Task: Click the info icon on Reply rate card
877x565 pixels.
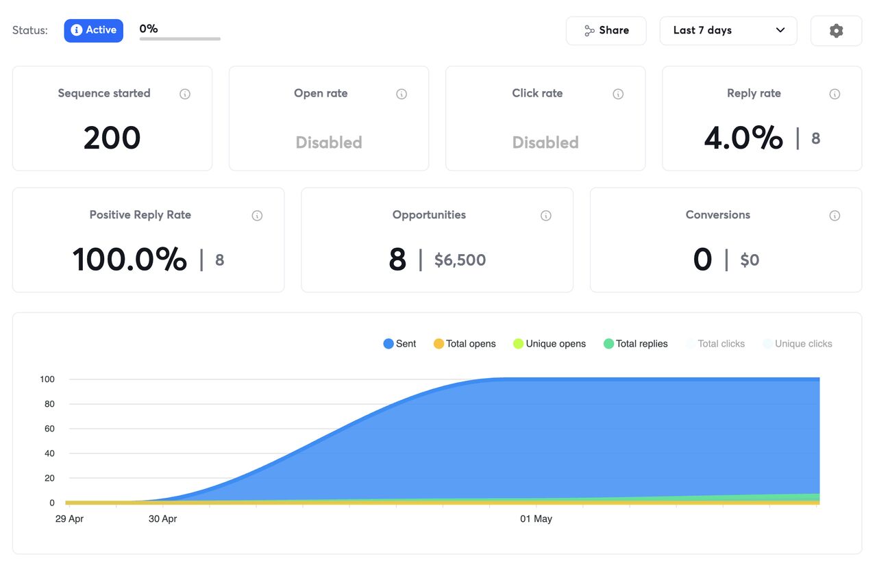Action: click(x=835, y=95)
